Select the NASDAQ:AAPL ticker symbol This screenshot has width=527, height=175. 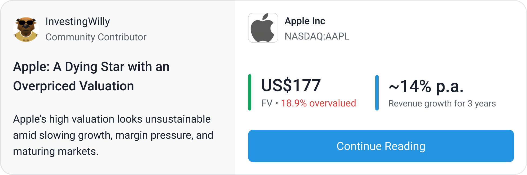pyautogui.click(x=317, y=36)
